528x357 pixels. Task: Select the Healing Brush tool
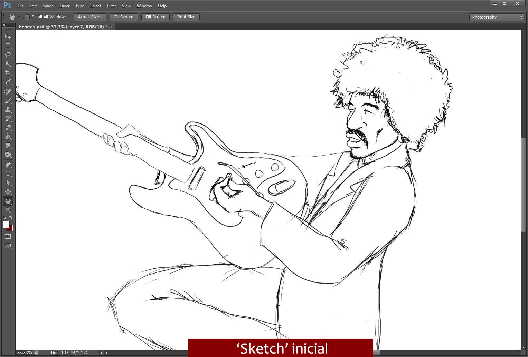8,92
